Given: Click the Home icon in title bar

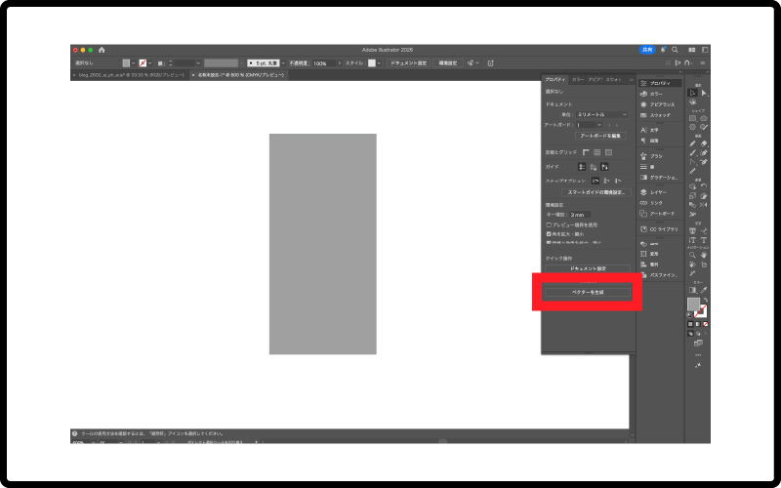Looking at the screenshot, I should (x=101, y=50).
